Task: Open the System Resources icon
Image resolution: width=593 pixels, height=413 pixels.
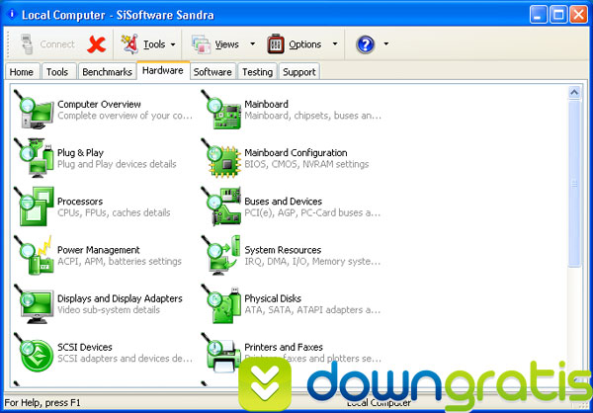Action: click(x=221, y=256)
